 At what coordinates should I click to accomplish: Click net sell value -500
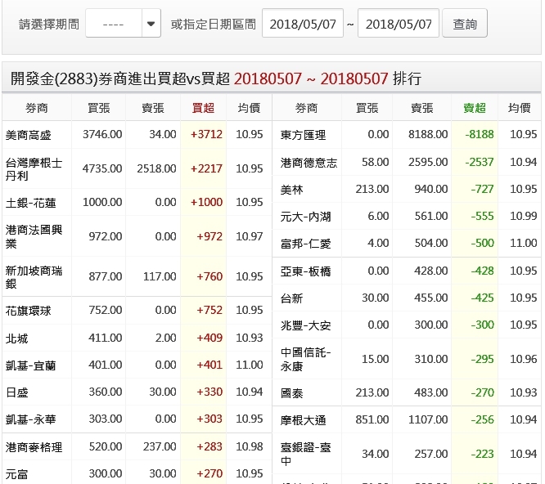tap(483, 243)
